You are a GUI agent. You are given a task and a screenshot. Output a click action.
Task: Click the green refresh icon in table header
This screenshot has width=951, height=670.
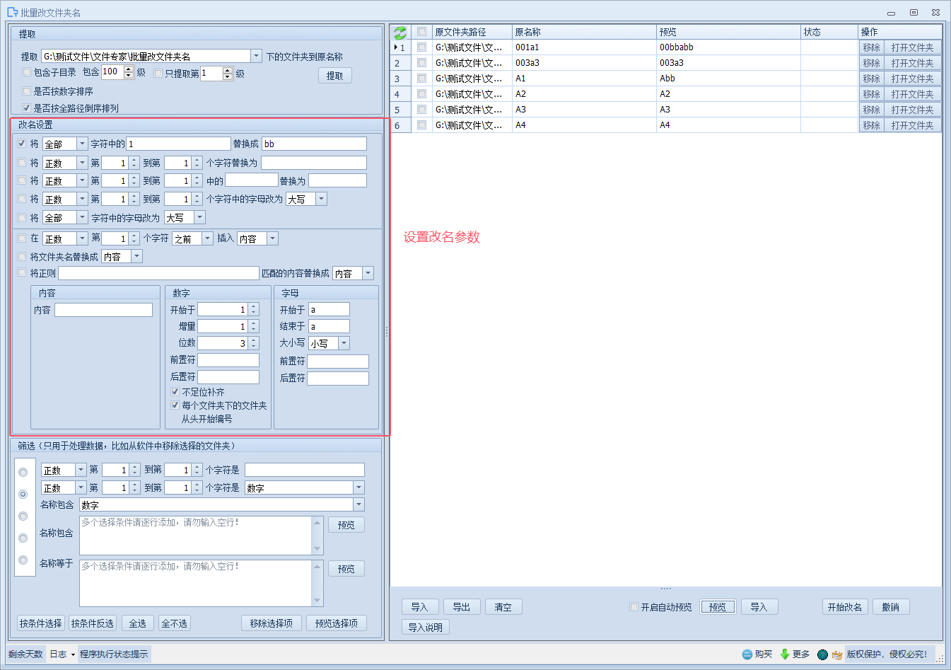tap(400, 33)
